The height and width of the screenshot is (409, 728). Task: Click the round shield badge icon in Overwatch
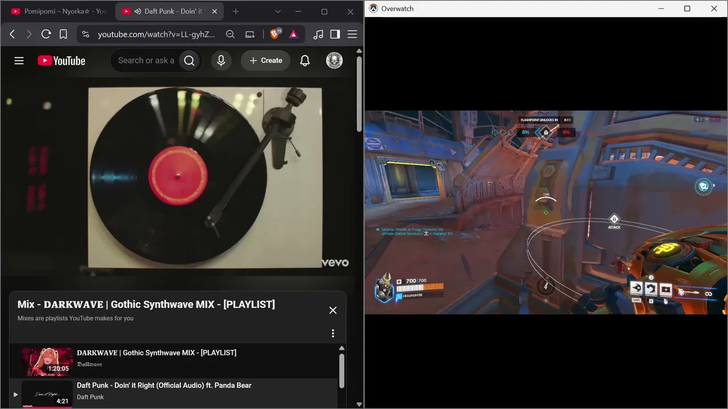pyautogui.click(x=704, y=186)
